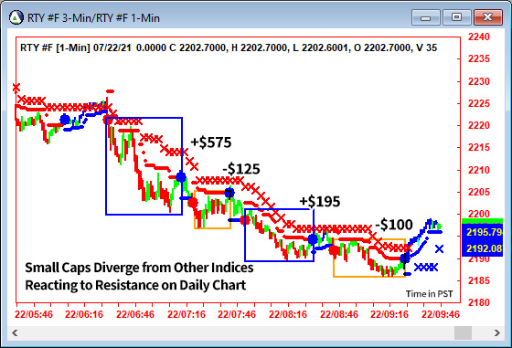Click the 22/05:46 time axis label
Image resolution: width=512 pixels, height=348 pixels.
point(34,314)
